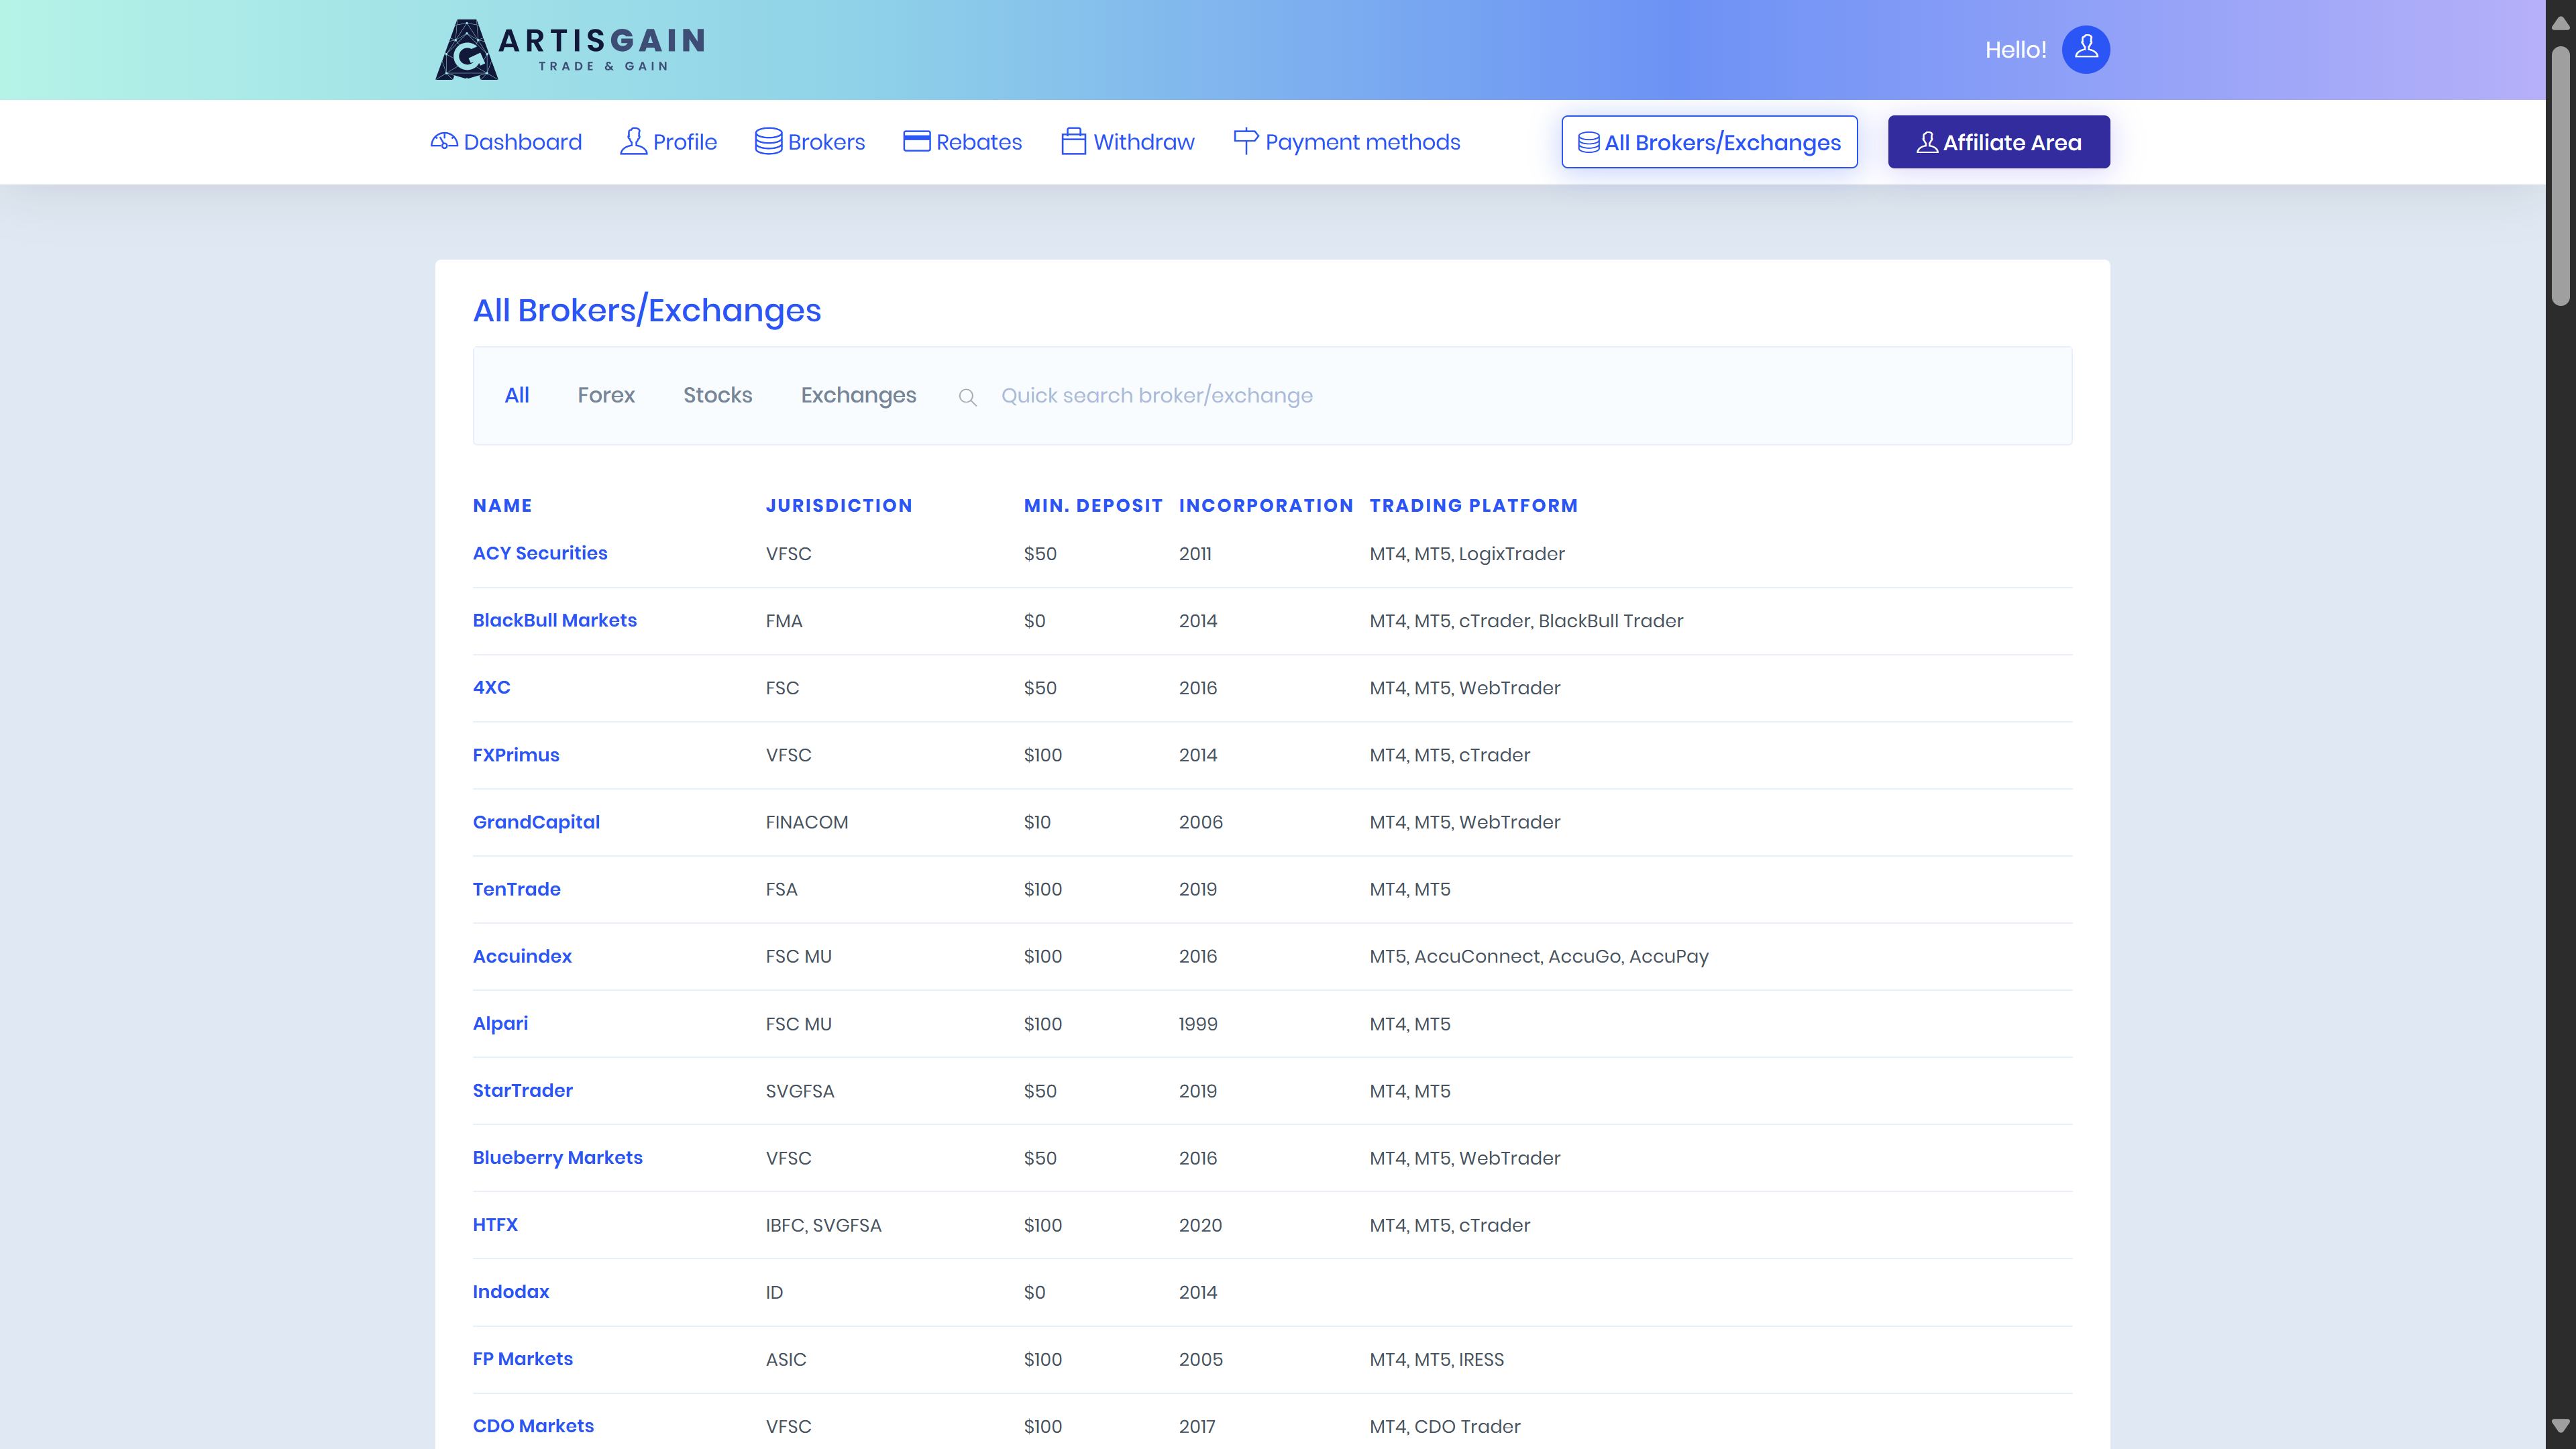This screenshot has width=2576, height=1449.
Task: Open the HTFX broker link
Action: pos(495,1224)
